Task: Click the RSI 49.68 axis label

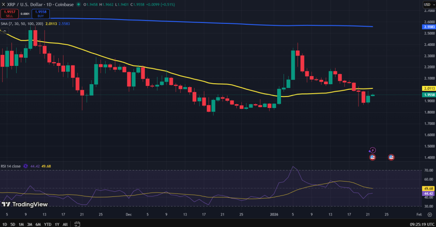Action: pyautogui.click(x=429, y=189)
